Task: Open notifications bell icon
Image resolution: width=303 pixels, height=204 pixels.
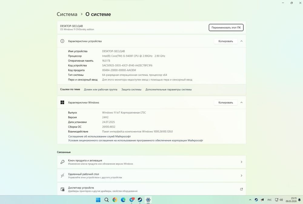Action: click(299, 200)
